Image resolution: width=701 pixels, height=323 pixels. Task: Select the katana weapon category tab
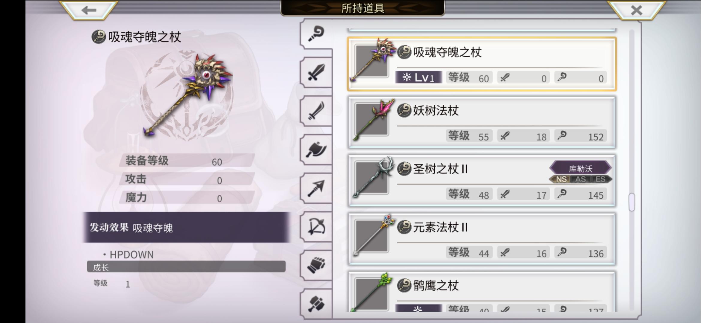316,111
